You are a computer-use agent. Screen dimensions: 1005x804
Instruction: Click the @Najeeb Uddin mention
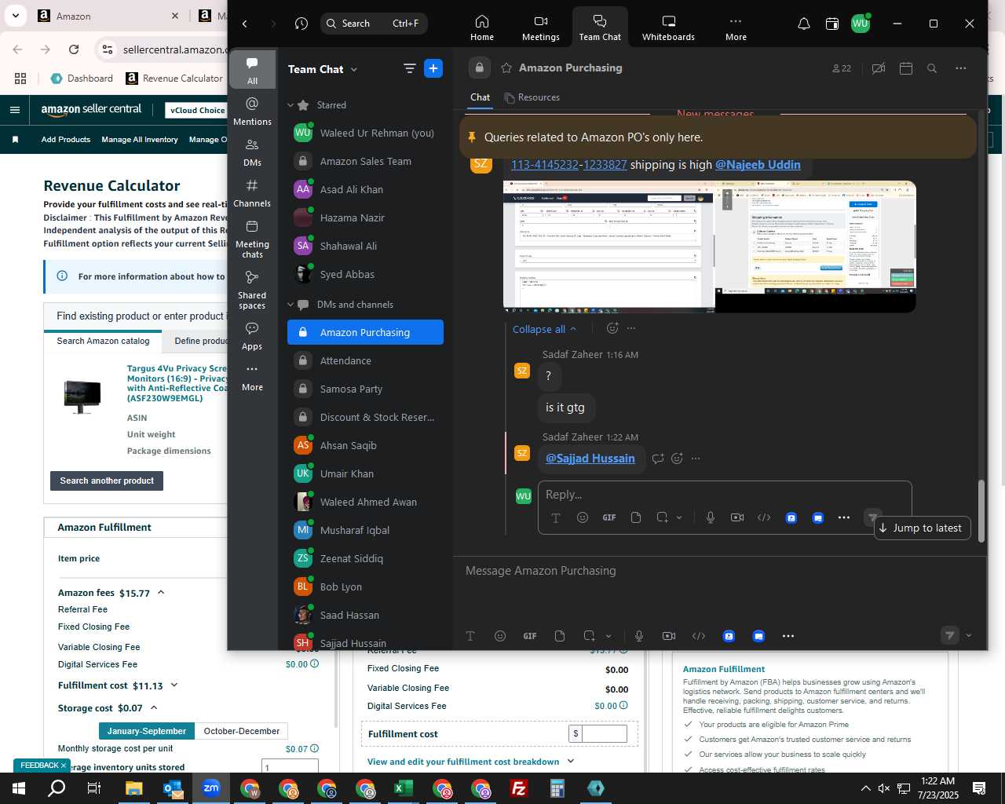tap(758, 165)
